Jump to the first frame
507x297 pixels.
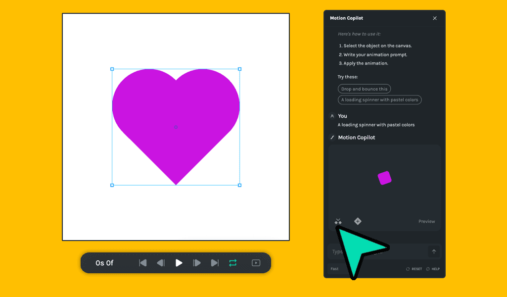tap(143, 263)
